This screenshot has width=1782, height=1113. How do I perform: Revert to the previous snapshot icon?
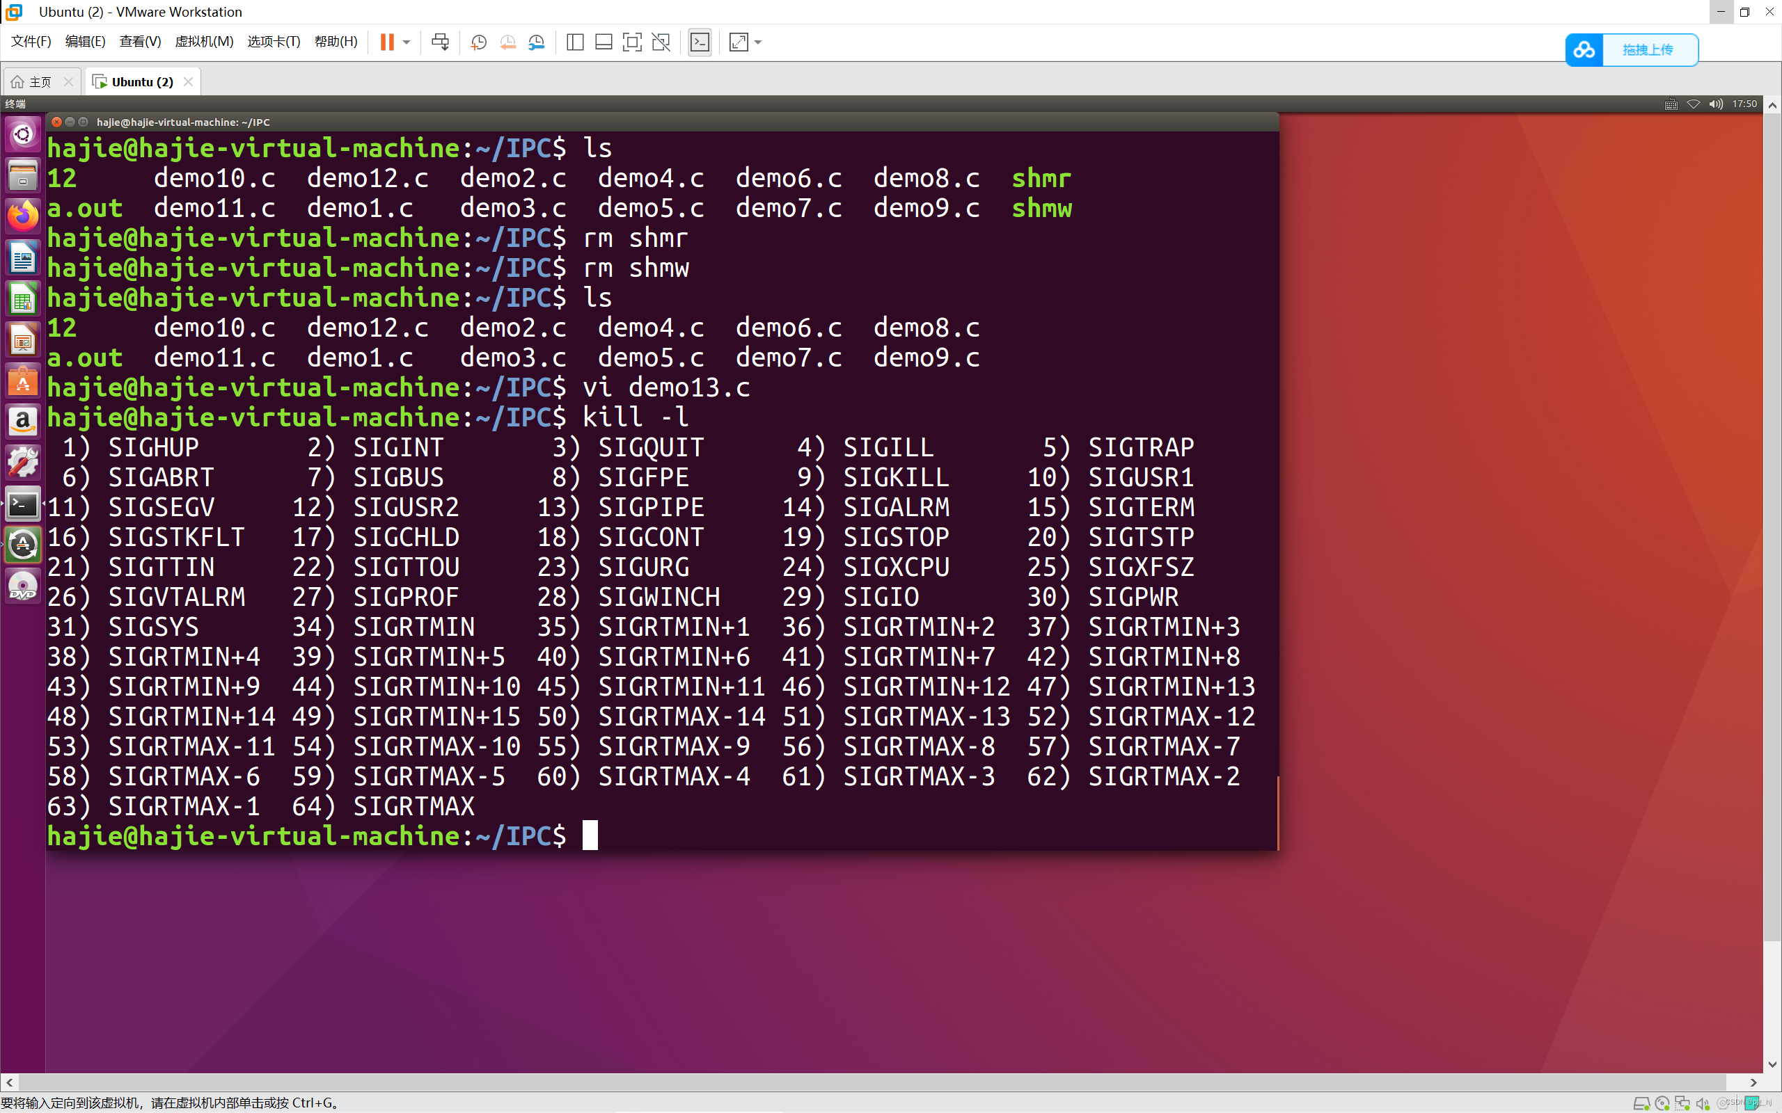tap(507, 42)
